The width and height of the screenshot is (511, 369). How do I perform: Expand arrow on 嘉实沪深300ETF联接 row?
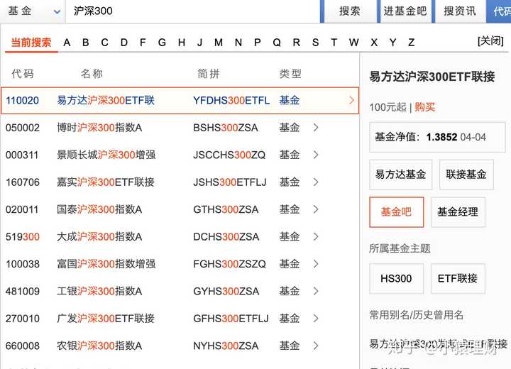pyautogui.click(x=315, y=182)
